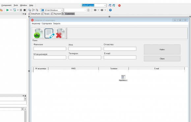Open the dropdown arrow beside Run button
Viewport: 191px width, 122px height.
[x=11, y=10]
